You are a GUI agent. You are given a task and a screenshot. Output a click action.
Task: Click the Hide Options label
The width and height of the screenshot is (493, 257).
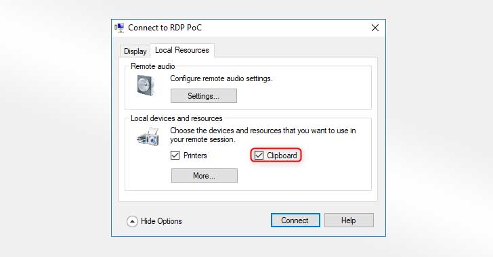[161, 221]
